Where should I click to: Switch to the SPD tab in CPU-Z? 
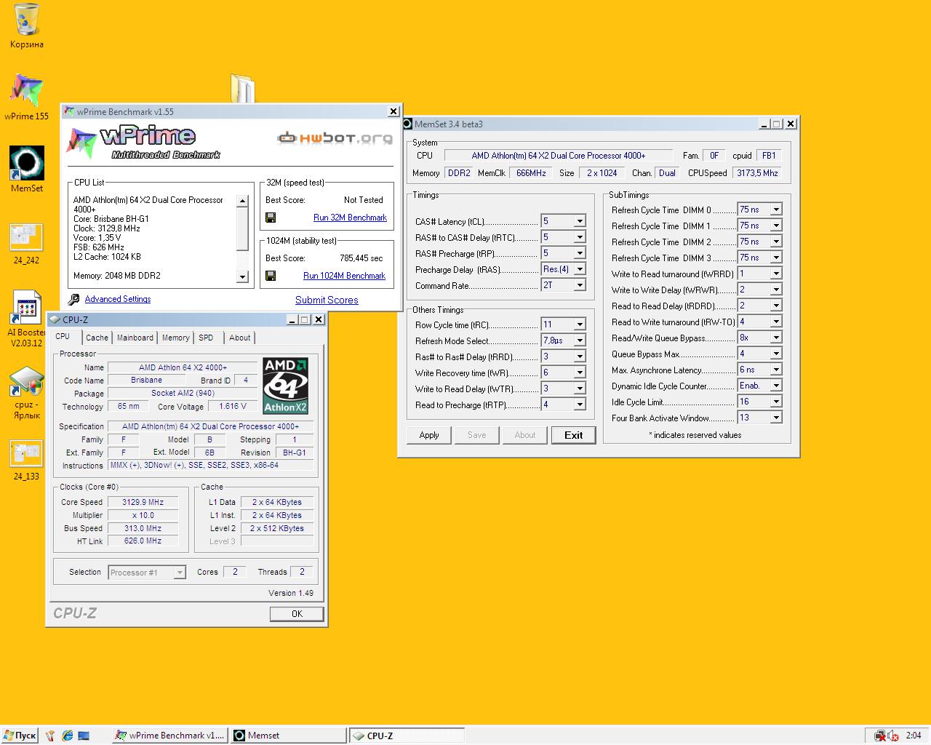click(x=206, y=338)
